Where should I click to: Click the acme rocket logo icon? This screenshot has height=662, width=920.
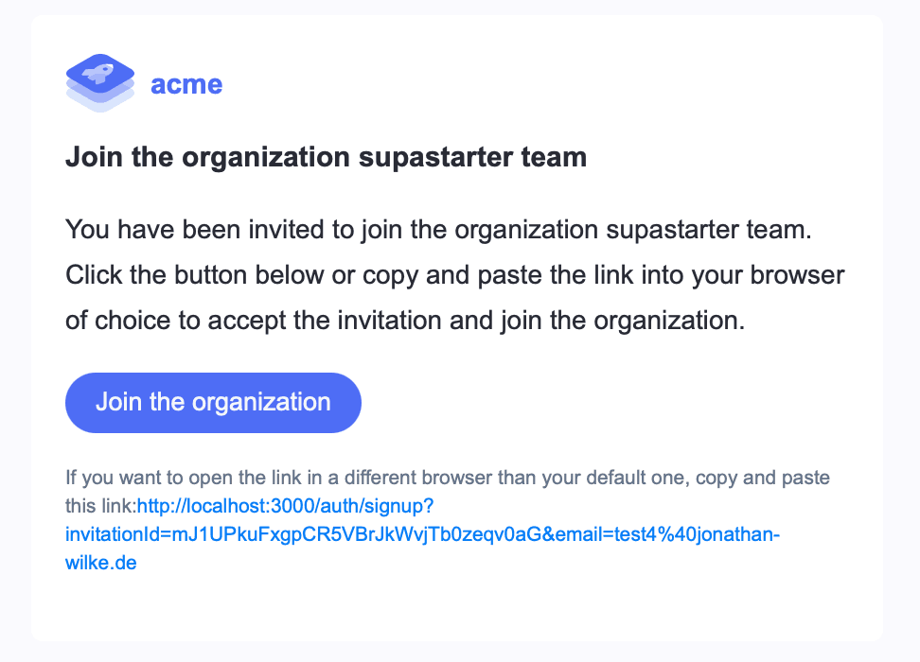click(x=100, y=82)
